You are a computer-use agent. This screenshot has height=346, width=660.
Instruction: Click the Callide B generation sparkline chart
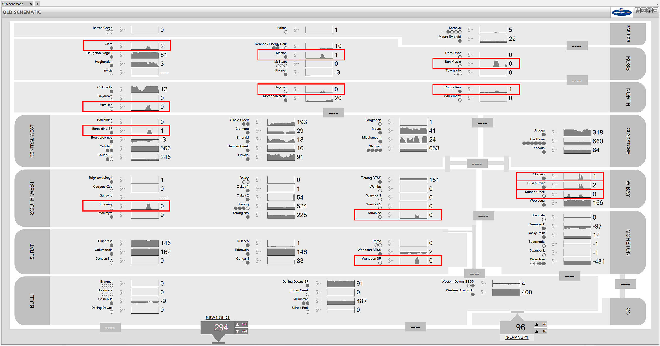click(145, 148)
